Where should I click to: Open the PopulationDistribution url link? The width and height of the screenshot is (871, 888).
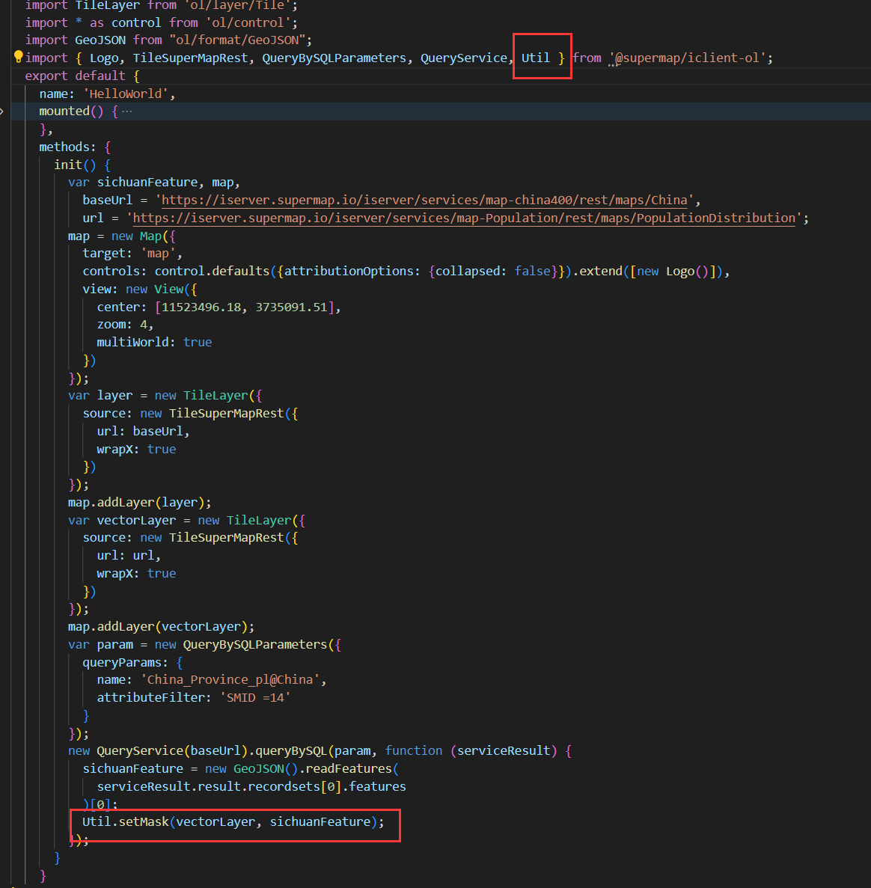click(x=464, y=218)
